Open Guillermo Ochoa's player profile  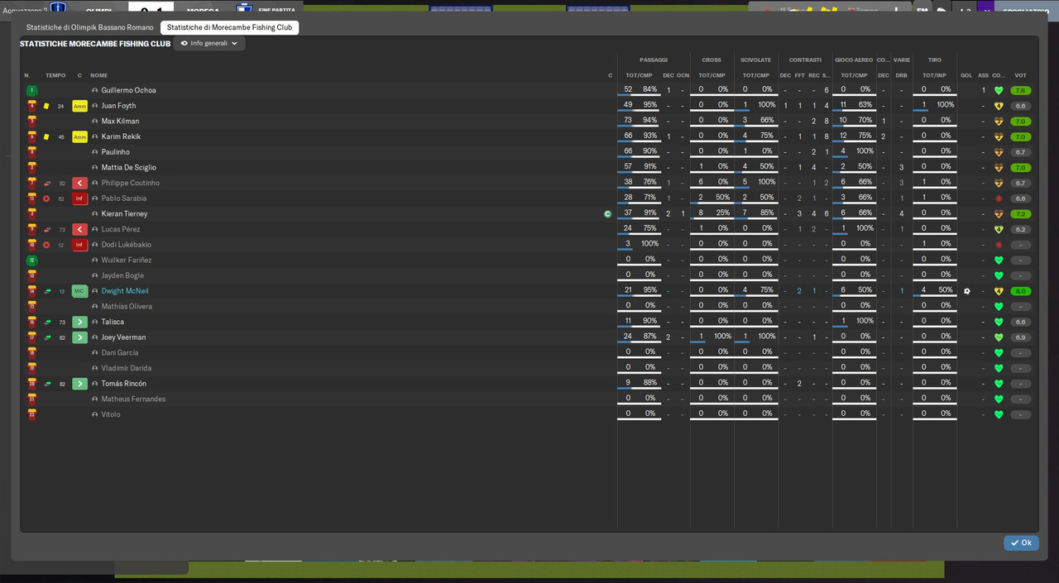click(x=128, y=90)
